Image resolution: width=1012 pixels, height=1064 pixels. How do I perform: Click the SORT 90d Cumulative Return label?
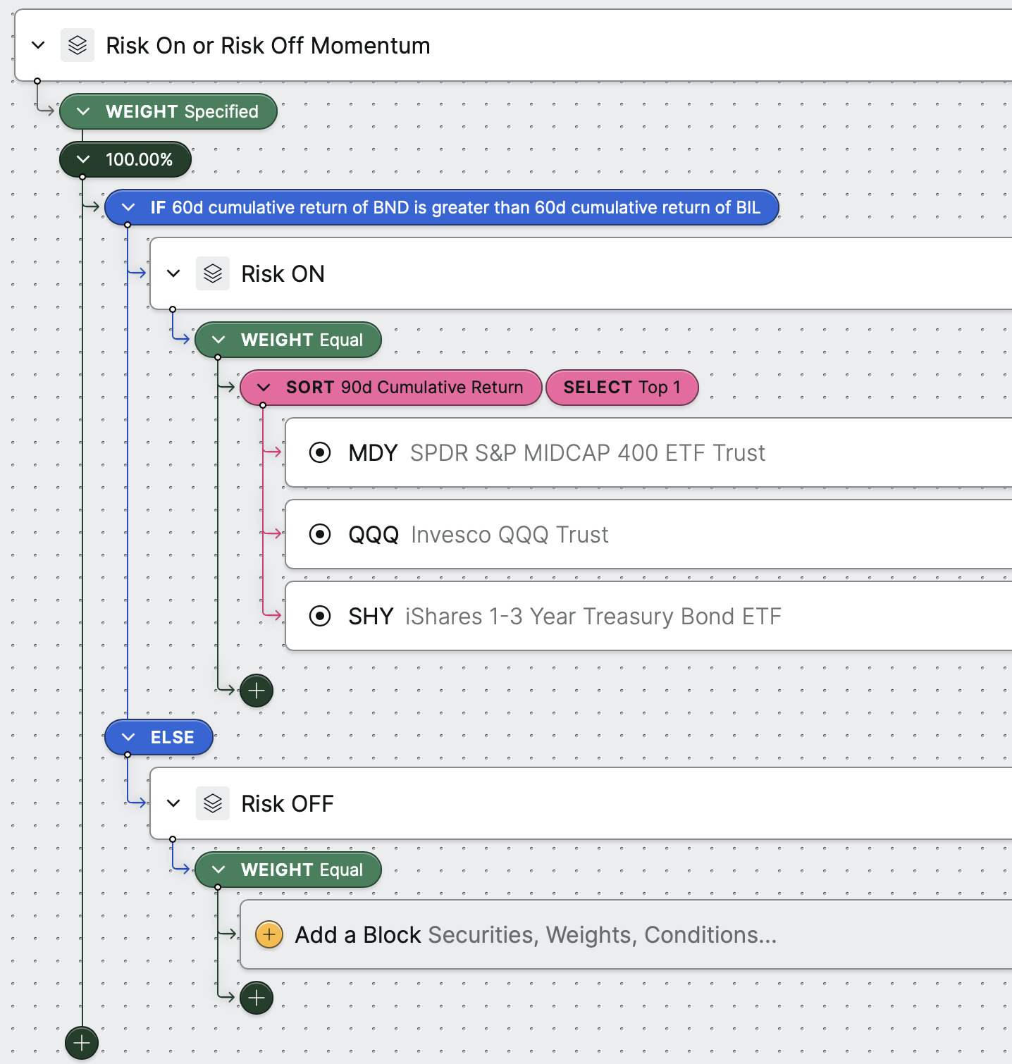click(x=405, y=388)
